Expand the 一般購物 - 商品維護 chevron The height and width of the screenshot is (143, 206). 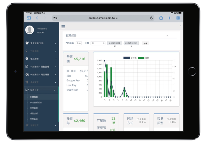pos(55,75)
